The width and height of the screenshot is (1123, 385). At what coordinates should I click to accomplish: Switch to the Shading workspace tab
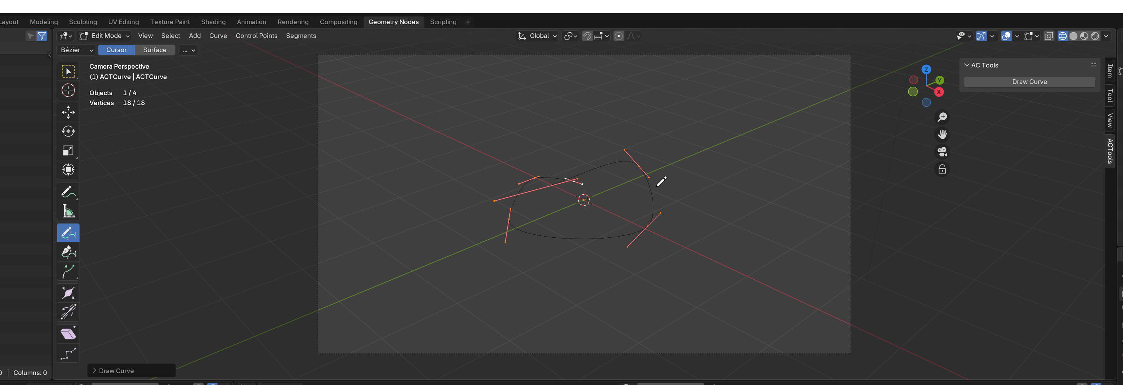coord(213,22)
